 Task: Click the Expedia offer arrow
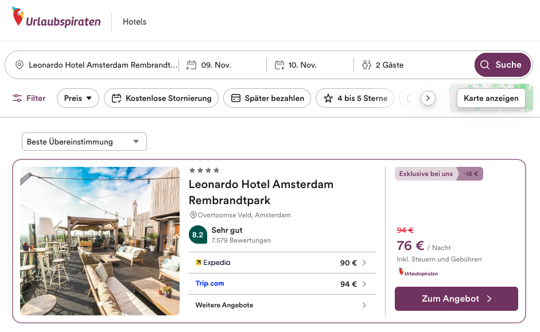364,263
